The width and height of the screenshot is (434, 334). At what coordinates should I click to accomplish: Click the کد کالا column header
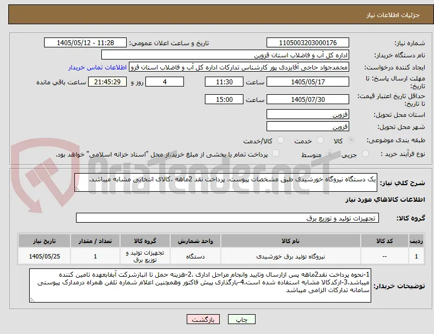[x=384, y=241]
